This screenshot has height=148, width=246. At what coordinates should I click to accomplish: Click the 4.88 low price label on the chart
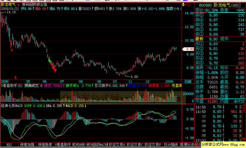click(x=134, y=77)
